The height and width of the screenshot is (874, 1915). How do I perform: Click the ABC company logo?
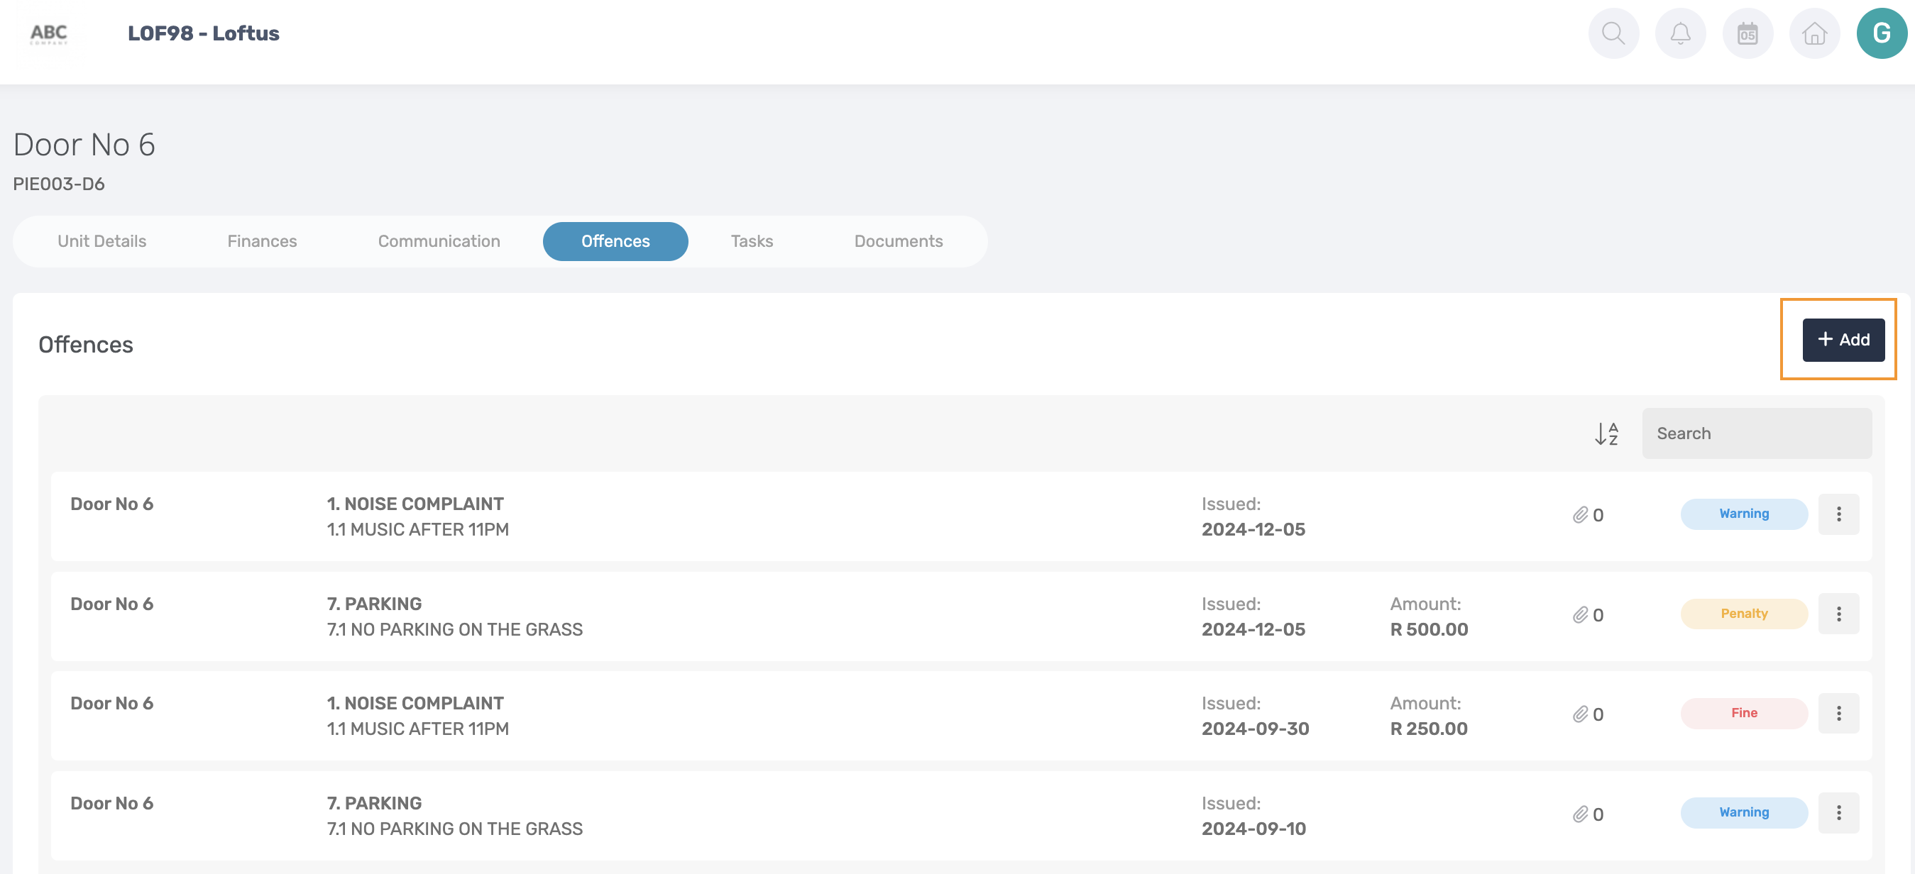(x=49, y=33)
